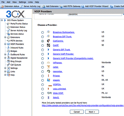Image resolution: width=124 pixels, height=116 pixels.
Task: Click the Extension status toolbar icon
Action: (x=2, y=7)
